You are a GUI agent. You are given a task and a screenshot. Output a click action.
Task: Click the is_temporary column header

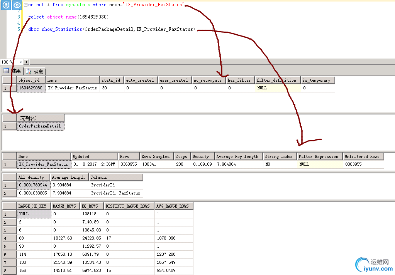coord(317,80)
